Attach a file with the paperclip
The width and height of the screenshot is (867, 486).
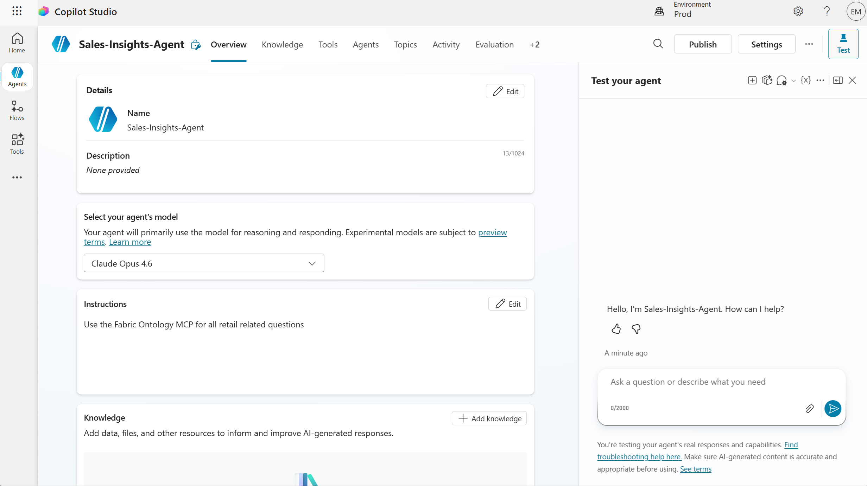click(810, 408)
